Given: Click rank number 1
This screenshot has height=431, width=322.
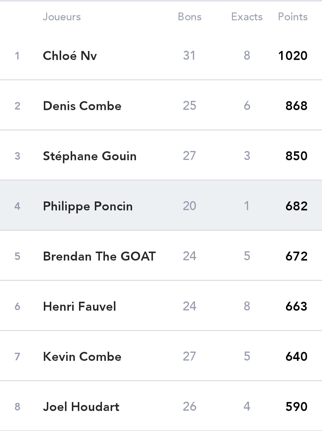Looking at the screenshot, I should (17, 56).
